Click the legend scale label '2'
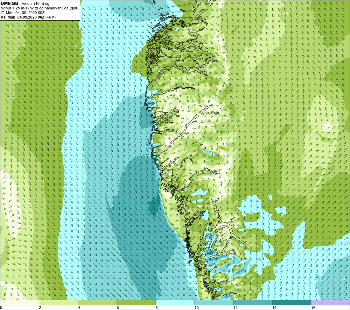This screenshot has height=310, width=350. tap(40, 308)
